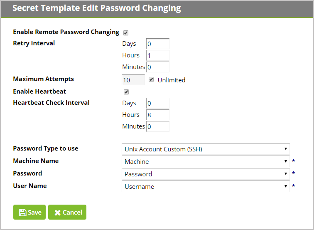Expand the User Name dropdown
The image size is (314, 230).
pos(206,186)
